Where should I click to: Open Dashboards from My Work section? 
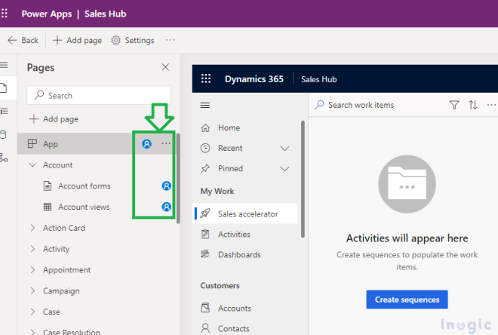click(238, 255)
